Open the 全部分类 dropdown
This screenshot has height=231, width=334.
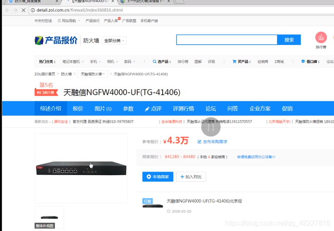click(x=114, y=41)
